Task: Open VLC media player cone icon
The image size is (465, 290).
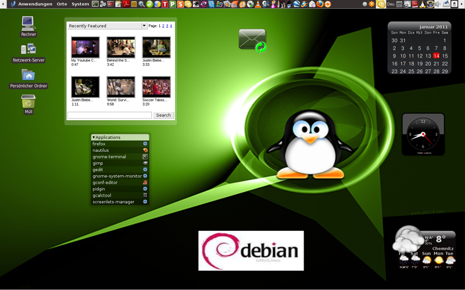Action: [x=257, y=4]
